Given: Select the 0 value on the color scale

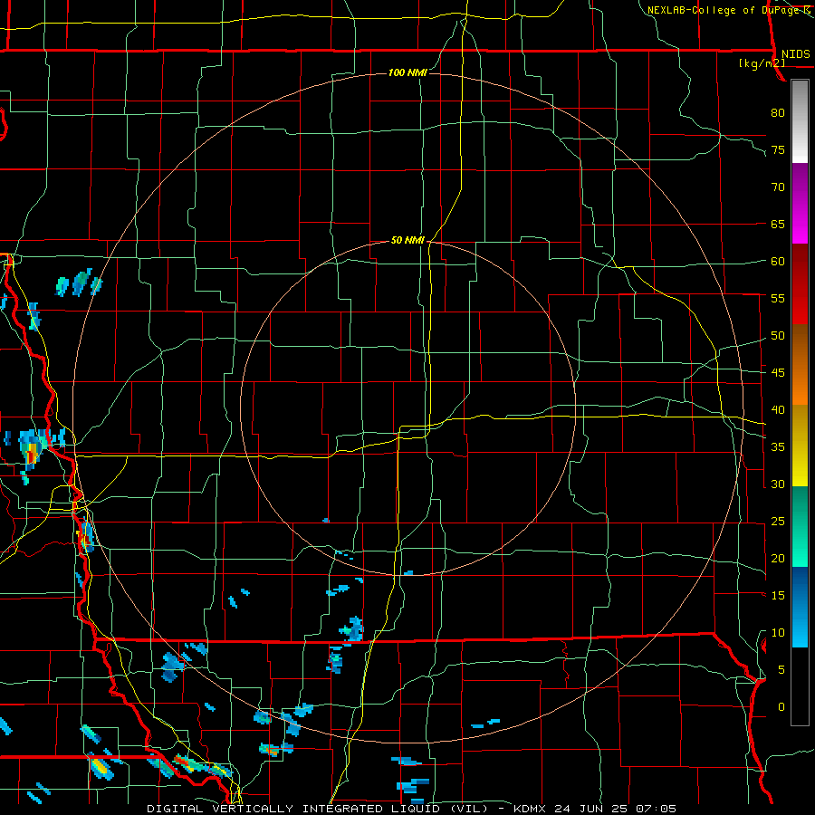Looking at the screenshot, I should [x=781, y=707].
